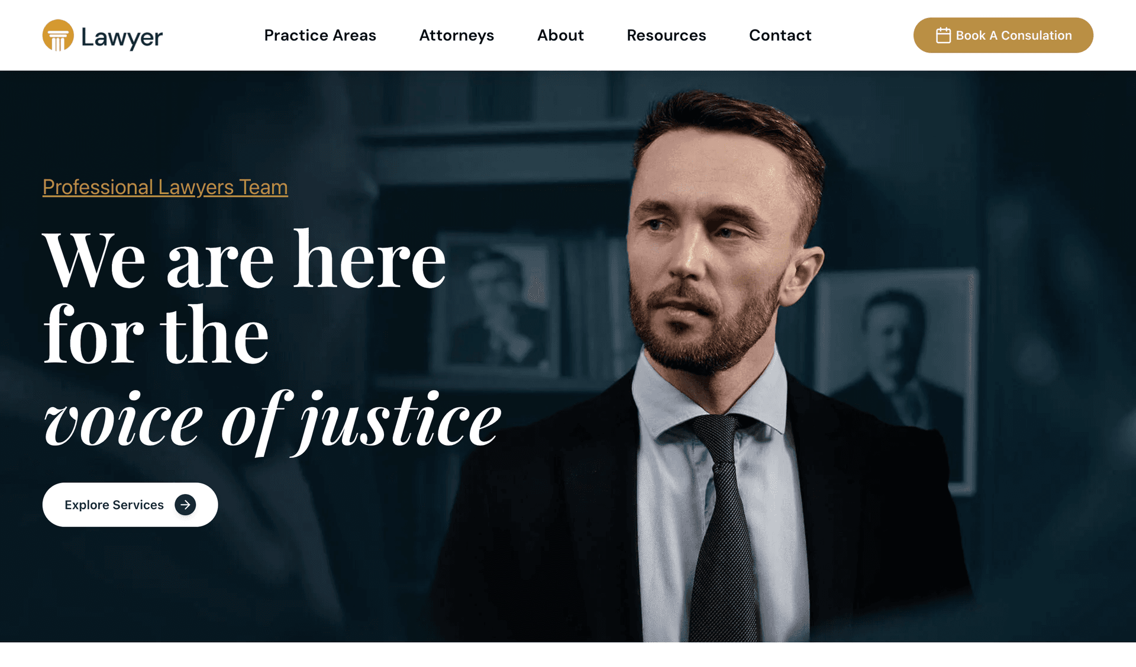Open the Practice Areas menu

coord(320,36)
